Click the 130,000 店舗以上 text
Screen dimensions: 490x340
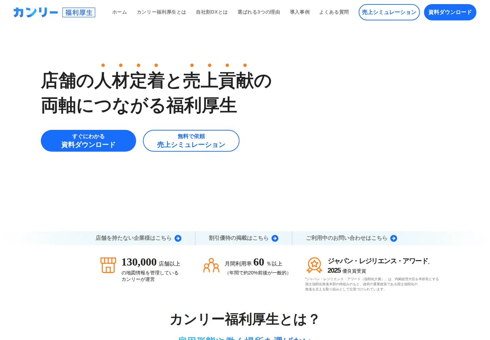pos(151,262)
